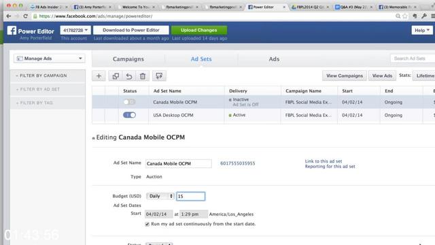Reload the page with the refresh icon
Image resolution: width=435 pixels, height=245 pixels.
point(26,16)
